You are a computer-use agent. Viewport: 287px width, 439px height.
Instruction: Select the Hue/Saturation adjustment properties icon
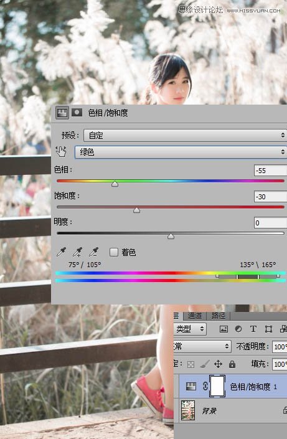pyautogui.click(x=62, y=113)
